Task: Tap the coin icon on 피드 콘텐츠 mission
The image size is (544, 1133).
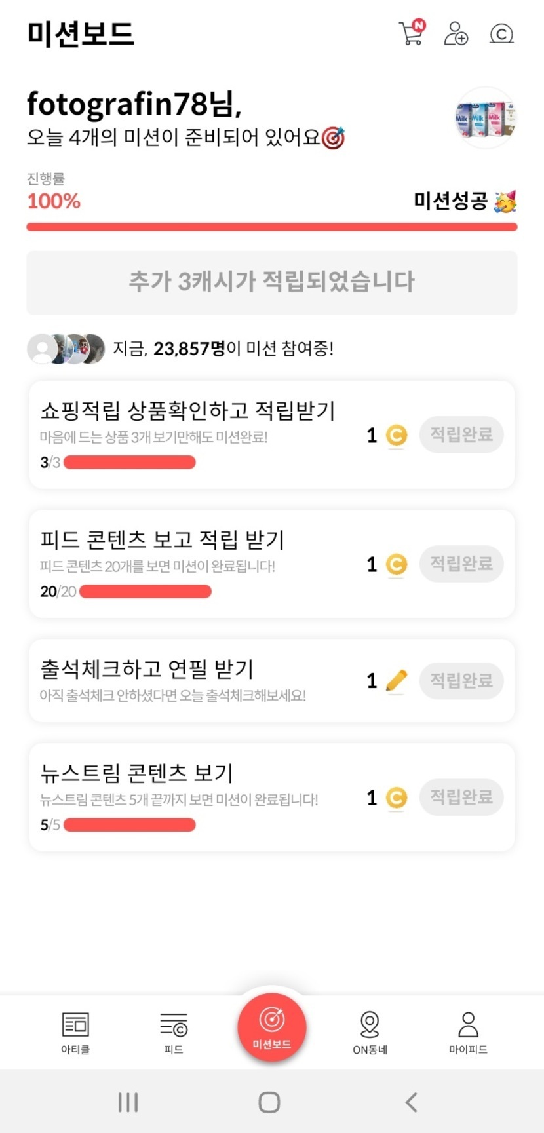Action: pos(396,564)
